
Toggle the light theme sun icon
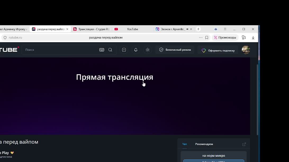coord(148,50)
